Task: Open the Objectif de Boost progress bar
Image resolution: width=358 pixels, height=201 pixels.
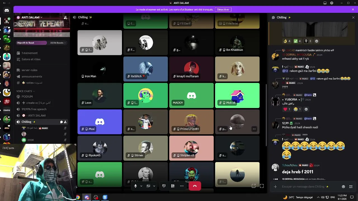Action: coord(32,43)
